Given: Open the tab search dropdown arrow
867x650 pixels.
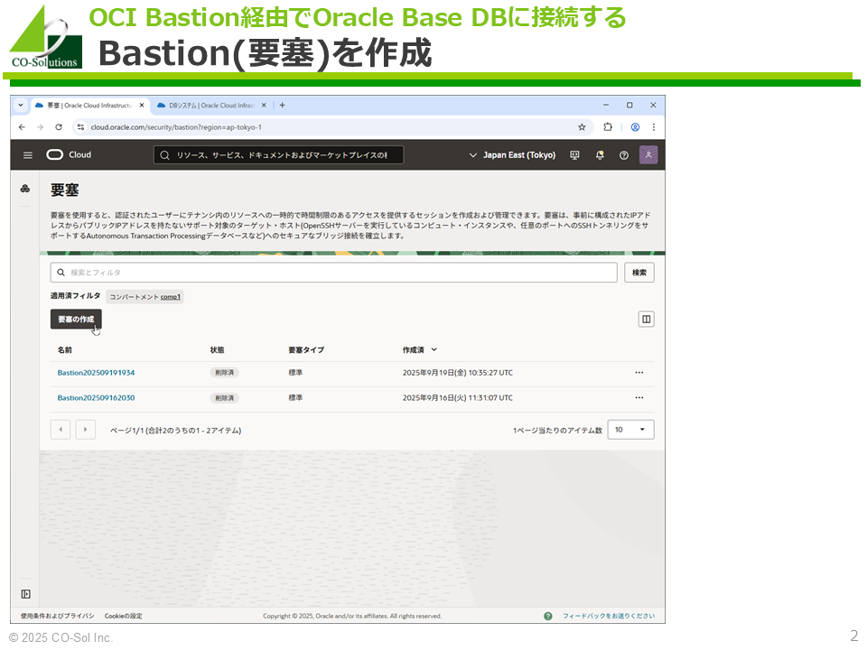Looking at the screenshot, I should [x=21, y=105].
